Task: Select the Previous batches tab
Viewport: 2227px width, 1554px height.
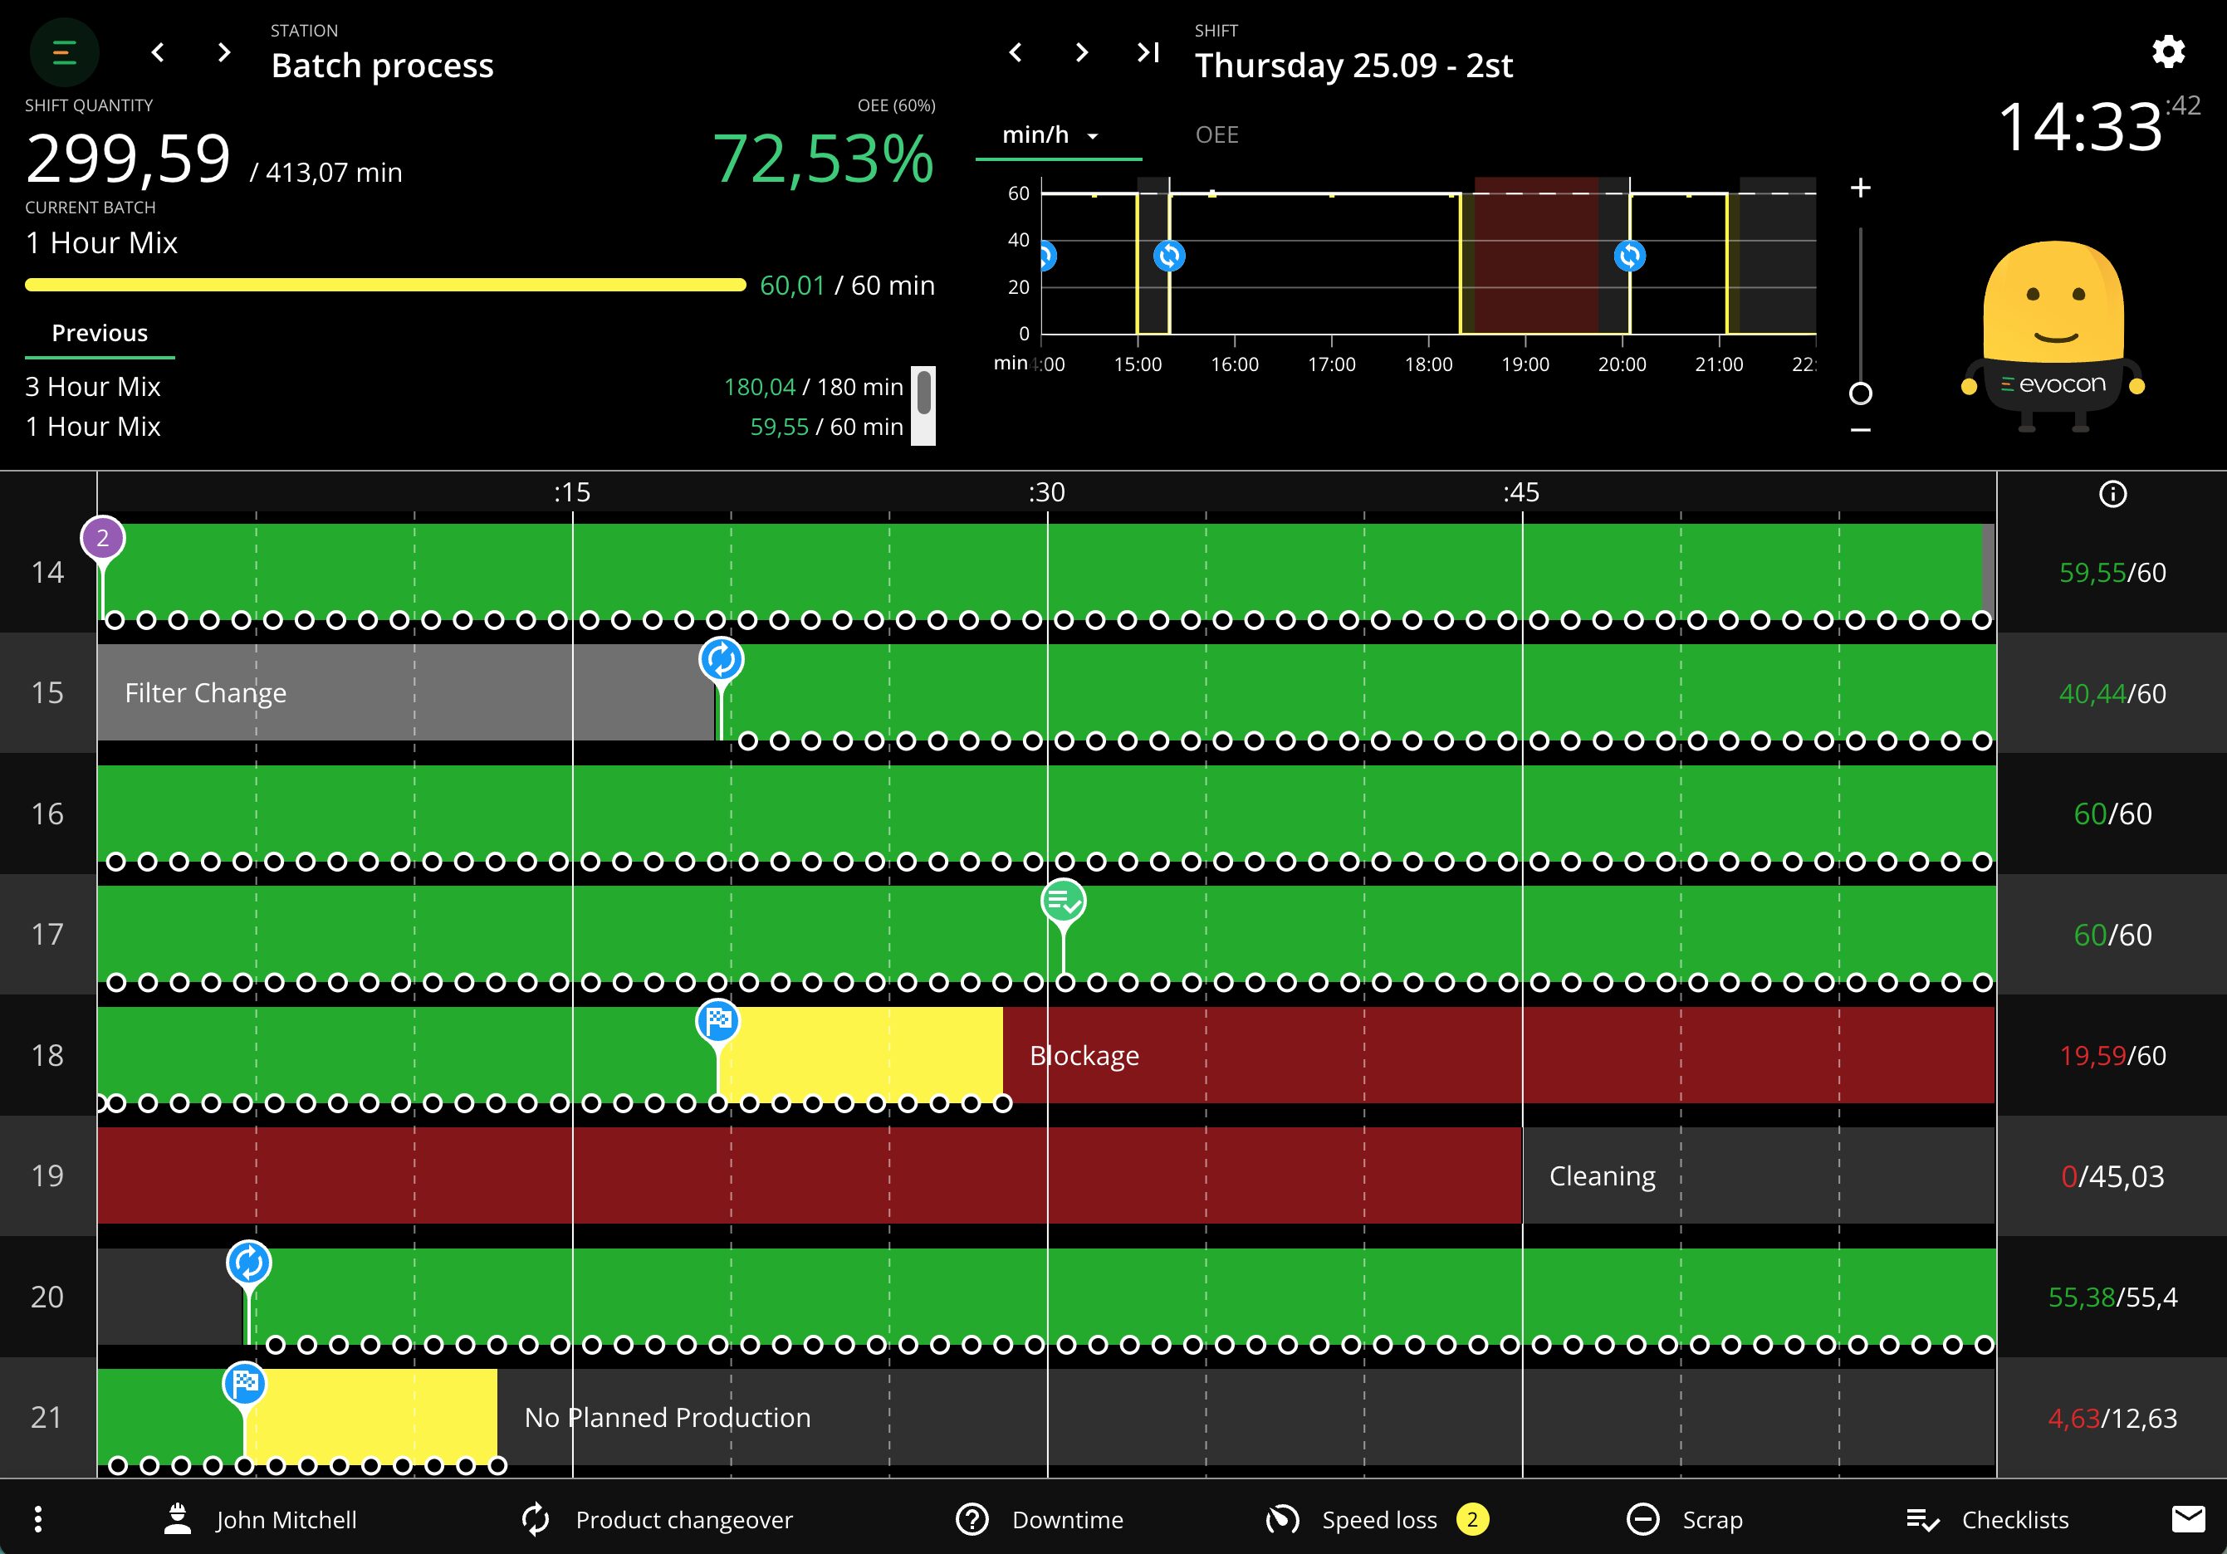Action: tap(99, 333)
